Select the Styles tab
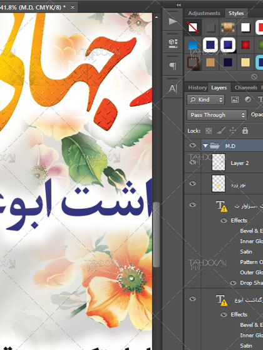 (x=236, y=13)
